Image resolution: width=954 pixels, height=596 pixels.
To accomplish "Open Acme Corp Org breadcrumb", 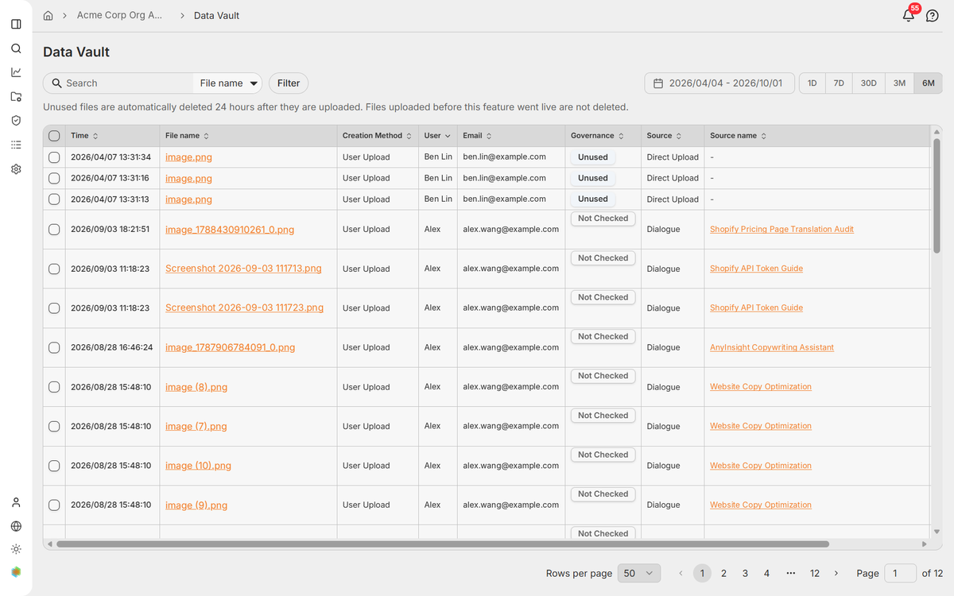I will 119,15.
